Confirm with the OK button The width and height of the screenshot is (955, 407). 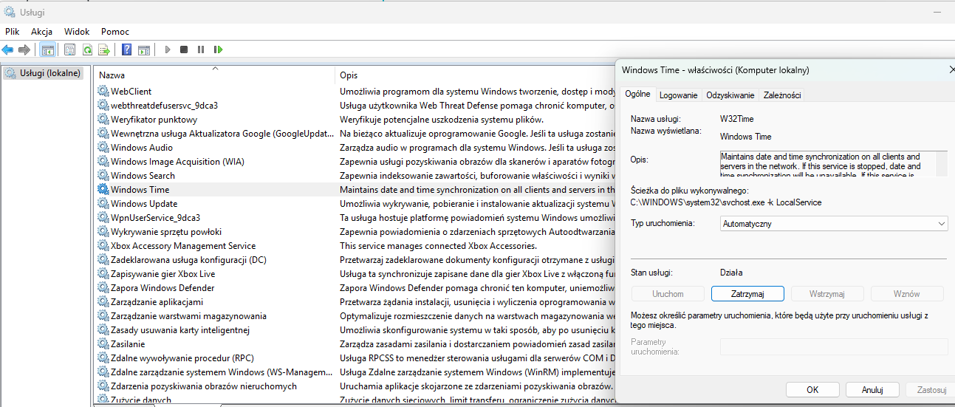812,390
